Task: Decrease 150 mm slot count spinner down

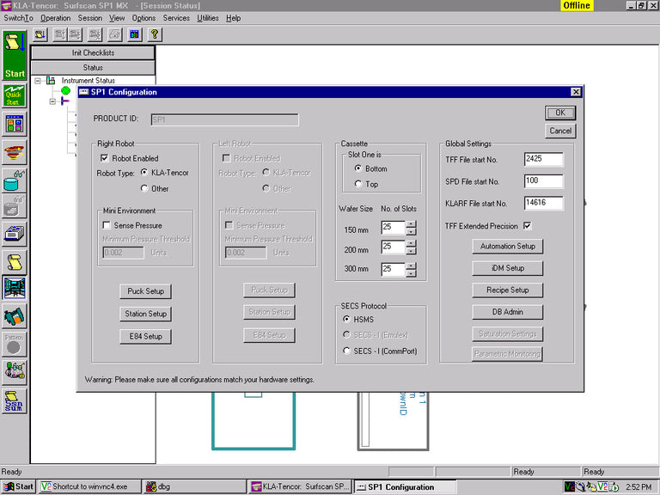Action: (x=412, y=231)
